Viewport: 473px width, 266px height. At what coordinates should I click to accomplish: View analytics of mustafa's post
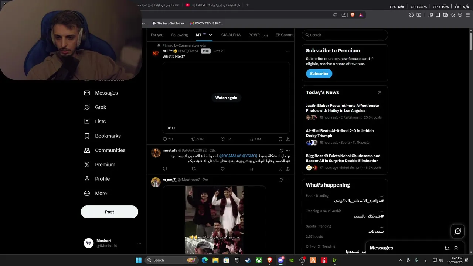(251, 169)
